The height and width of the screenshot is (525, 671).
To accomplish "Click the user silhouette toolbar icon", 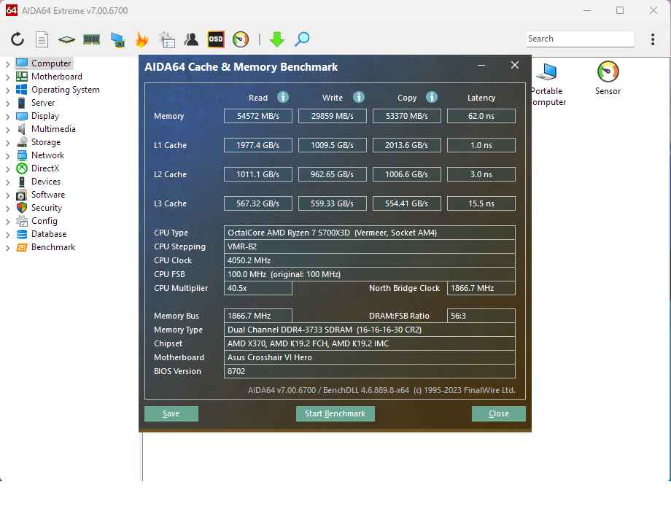I will (x=191, y=39).
